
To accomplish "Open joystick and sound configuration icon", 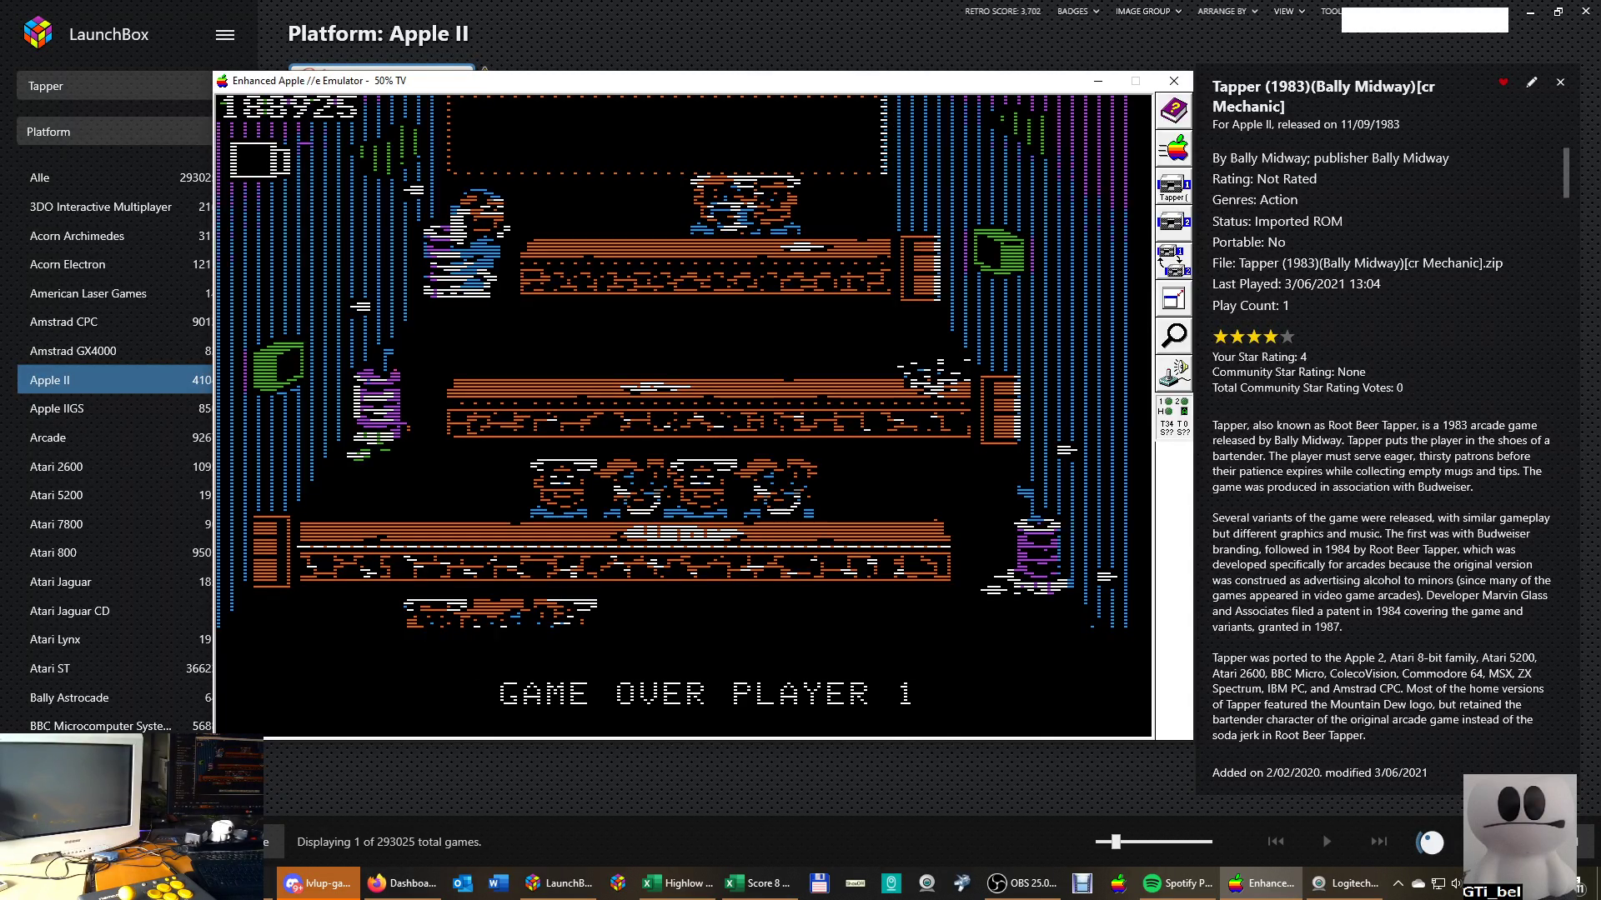I will tap(1173, 372).
